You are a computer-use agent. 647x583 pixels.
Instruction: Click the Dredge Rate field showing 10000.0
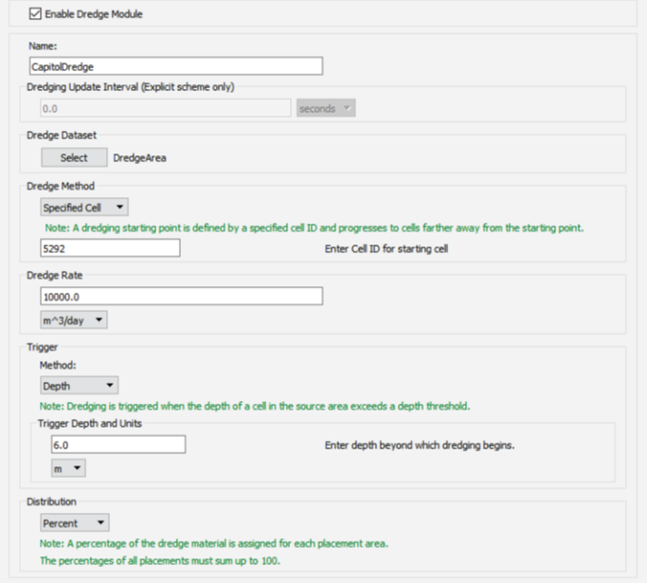[182, 297]
